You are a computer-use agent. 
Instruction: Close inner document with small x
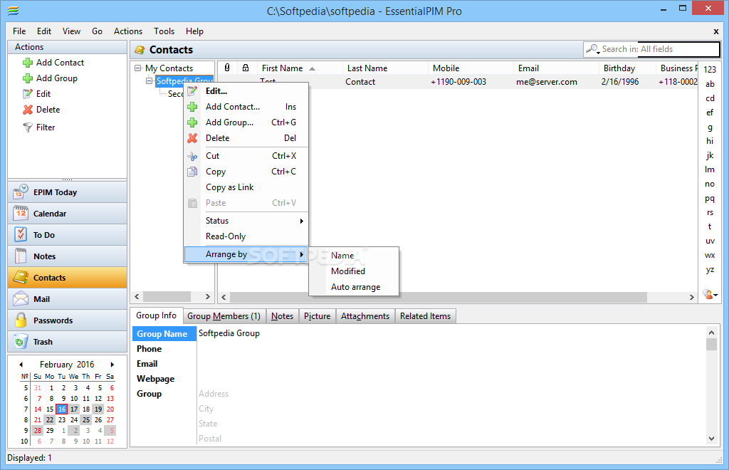[716, 31]
